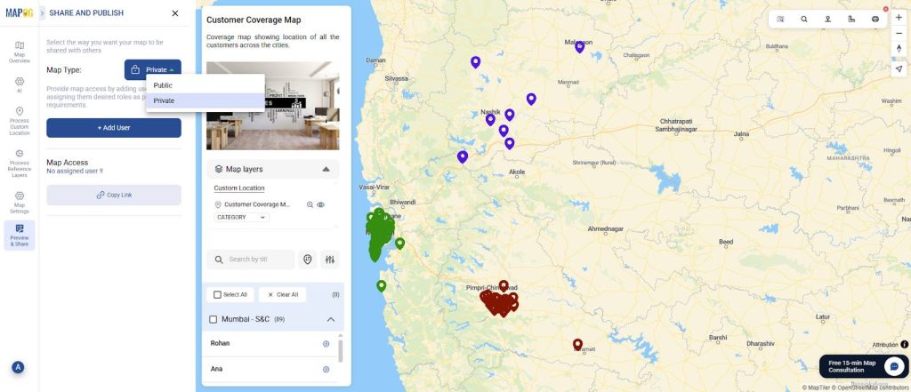
Task: Open the AI sidebar section
Action: [20, 84]
